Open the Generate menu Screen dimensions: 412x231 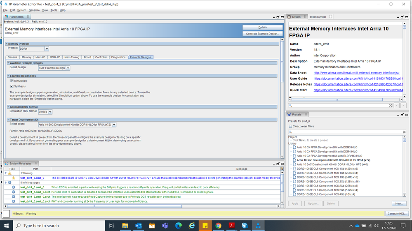(34, 10)
